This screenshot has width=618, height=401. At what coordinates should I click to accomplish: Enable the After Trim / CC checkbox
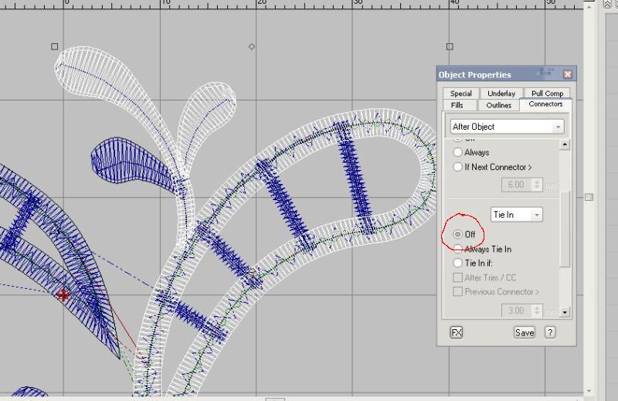click(x=458, y=277)
